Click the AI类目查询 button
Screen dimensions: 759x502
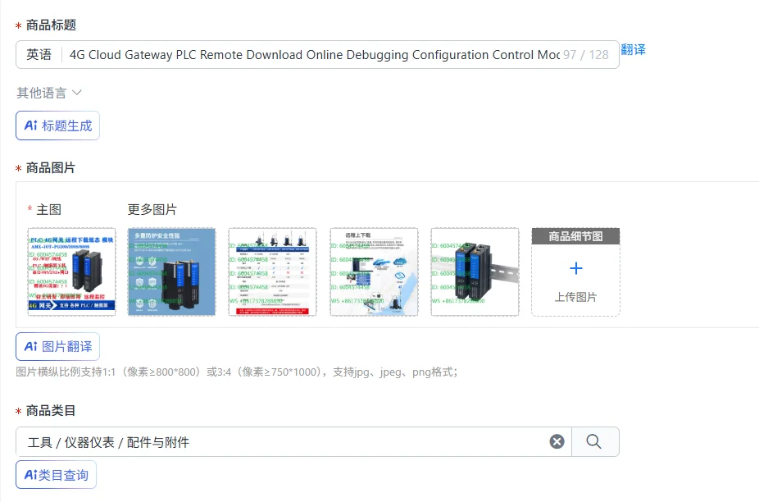pyautogui.click(x=57, y=475)
